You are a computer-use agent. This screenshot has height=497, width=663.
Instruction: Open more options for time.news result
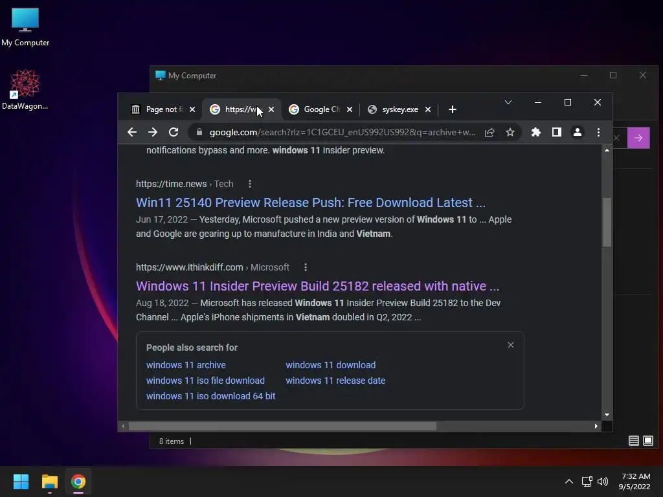[x=250, y=184]
